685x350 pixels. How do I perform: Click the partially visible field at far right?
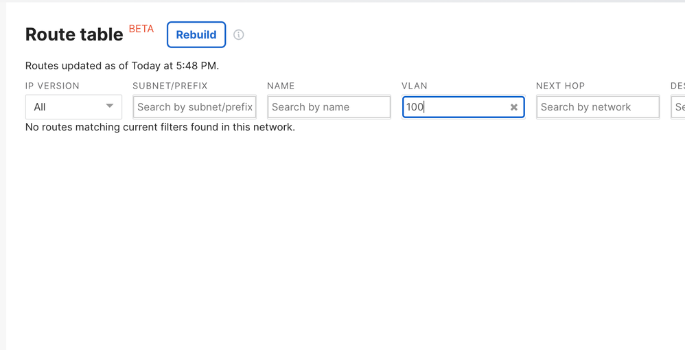point(678,107)
